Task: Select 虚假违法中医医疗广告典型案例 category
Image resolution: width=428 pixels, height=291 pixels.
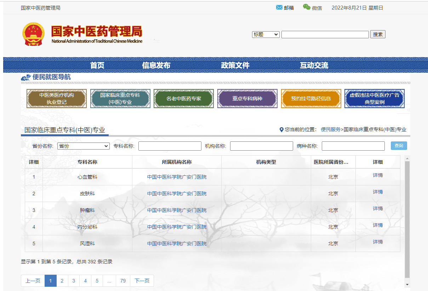Action: tap(375, 99)
